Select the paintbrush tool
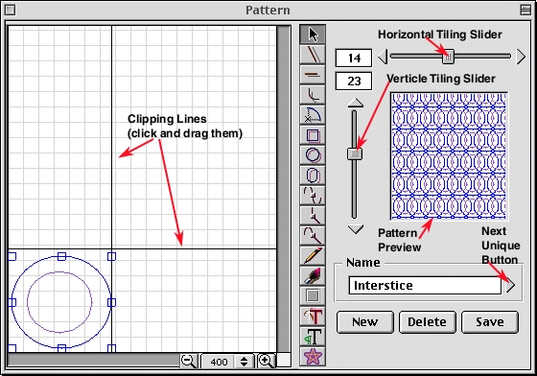Image resolution: width=537 pixels, height=376 pixels. coord(313,276)
